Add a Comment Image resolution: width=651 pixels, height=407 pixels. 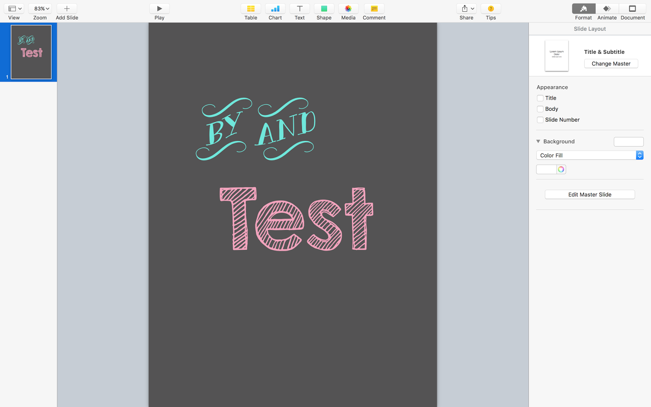coord(374,11)
